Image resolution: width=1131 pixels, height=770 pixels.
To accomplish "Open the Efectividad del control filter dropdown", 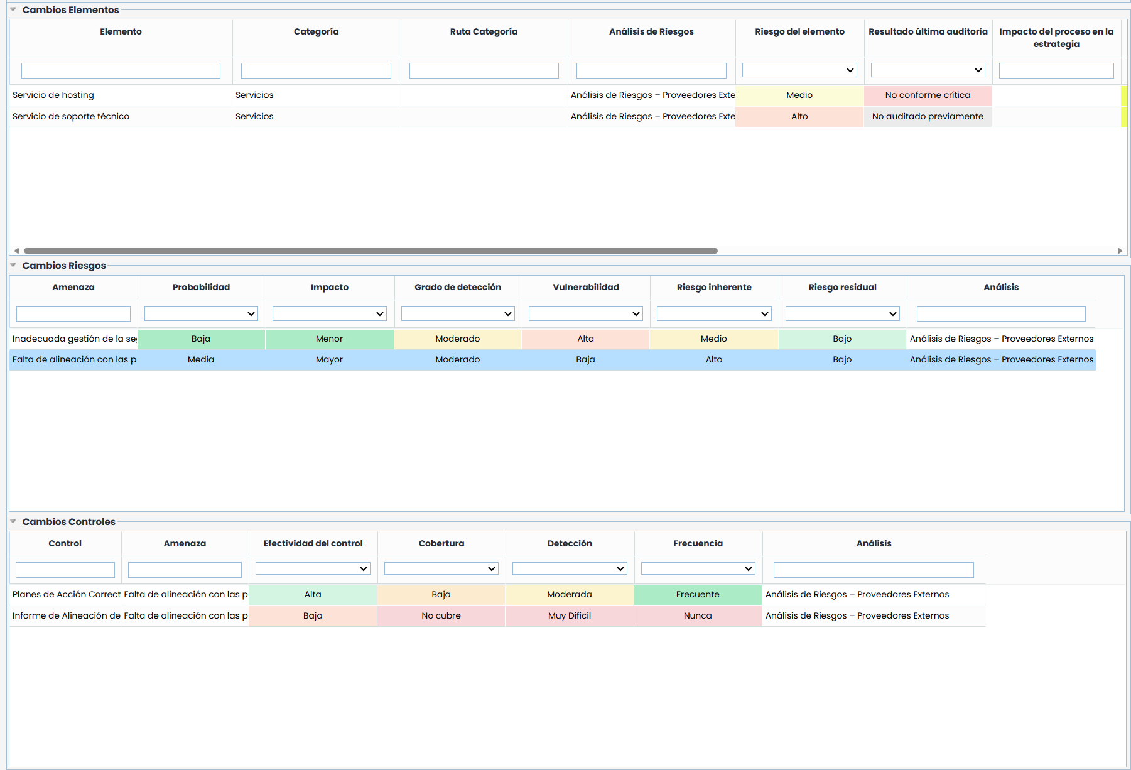I will (313, 568).
